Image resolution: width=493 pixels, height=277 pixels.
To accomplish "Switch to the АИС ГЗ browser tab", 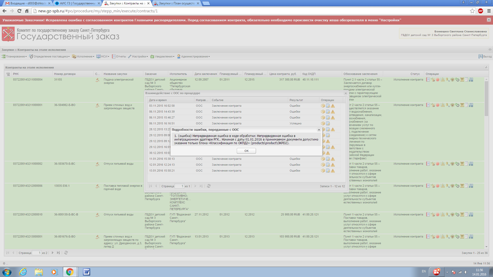I will coord(77,3).
